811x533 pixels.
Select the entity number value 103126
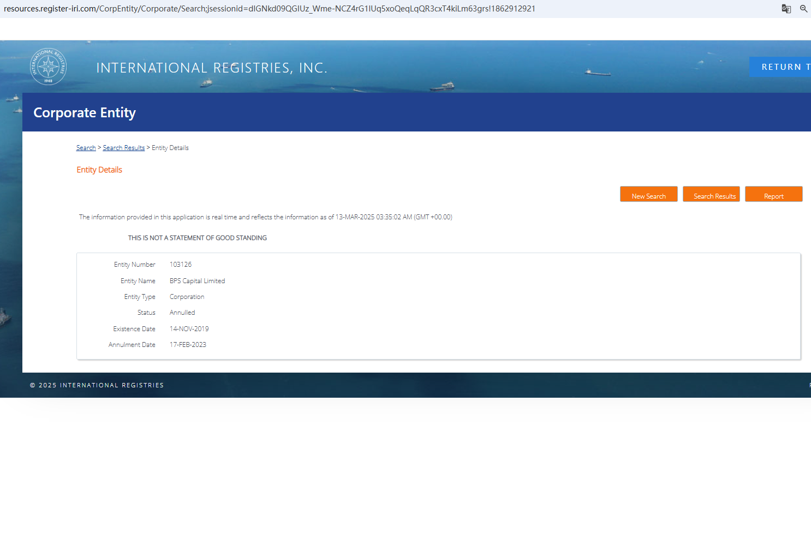coord(181,265)
